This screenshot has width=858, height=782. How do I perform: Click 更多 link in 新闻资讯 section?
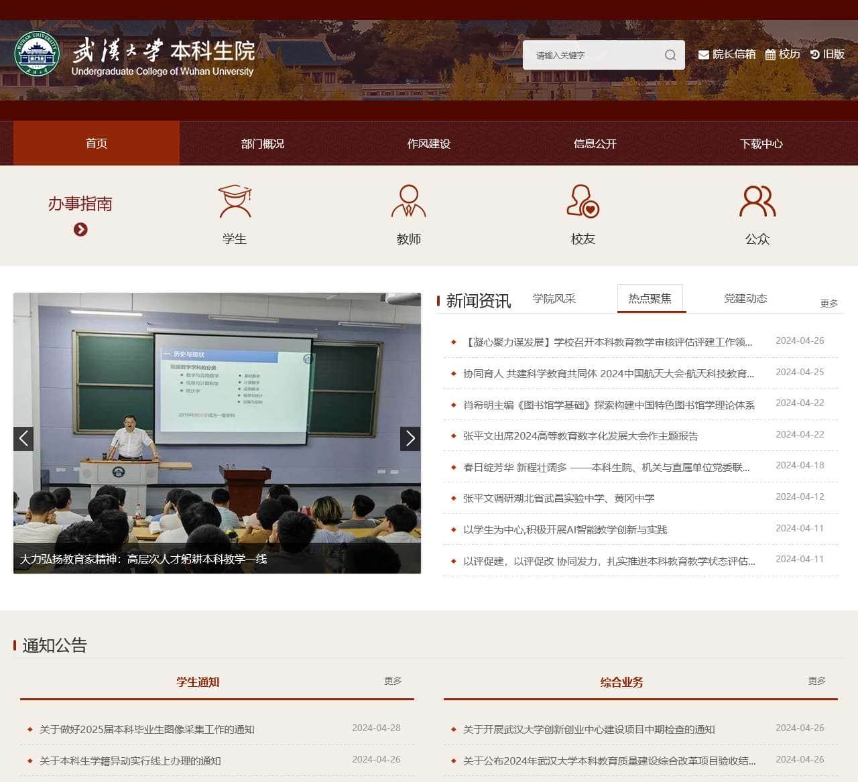pyautogui.click(x=829, y=304)
